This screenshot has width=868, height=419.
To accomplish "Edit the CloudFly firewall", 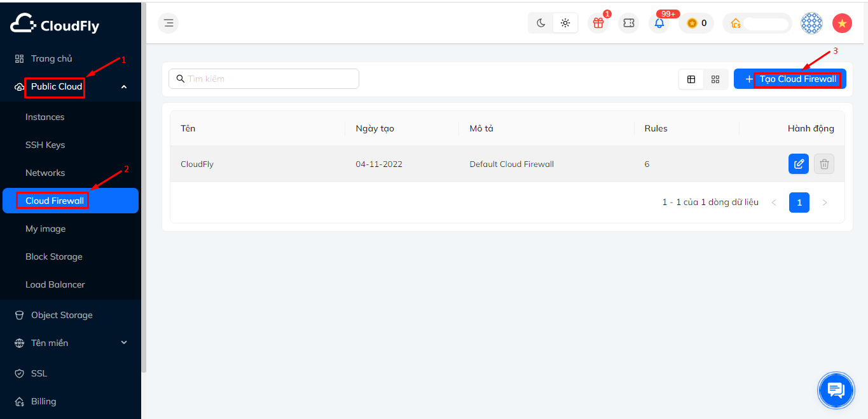I will 799,164.
